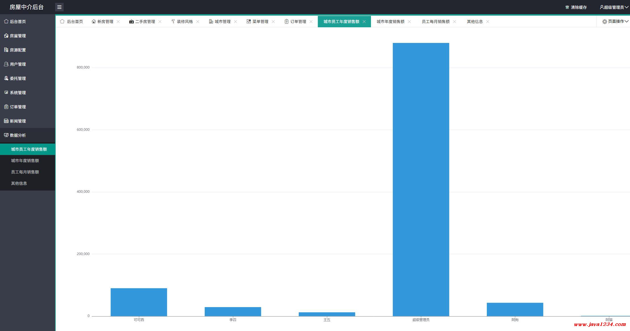Collapse the 数据分析 sidebar section

(18, 135)
